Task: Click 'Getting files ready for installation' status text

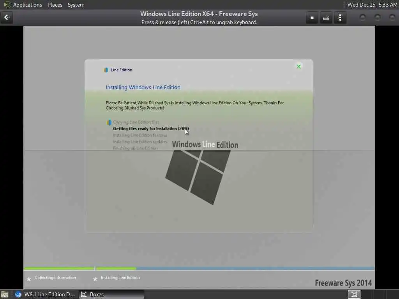Action: 151,128
